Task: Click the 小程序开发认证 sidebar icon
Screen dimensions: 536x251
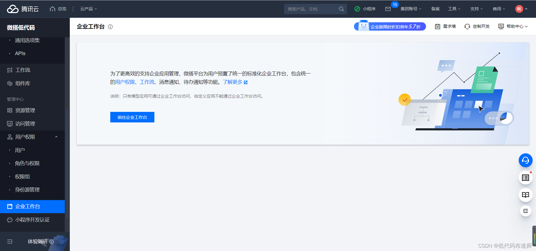Action: click(10, 220)
